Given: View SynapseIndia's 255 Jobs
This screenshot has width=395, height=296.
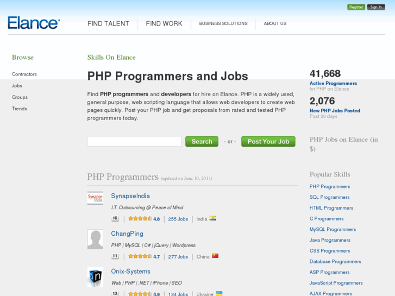Looking at the screenshot, I should coord(178,219).
